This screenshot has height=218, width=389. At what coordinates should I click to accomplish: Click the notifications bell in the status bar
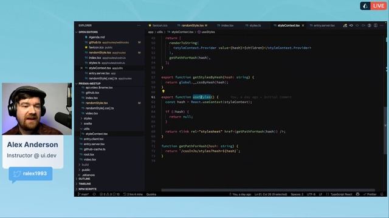pyautogui.click(x=382, y=194)
